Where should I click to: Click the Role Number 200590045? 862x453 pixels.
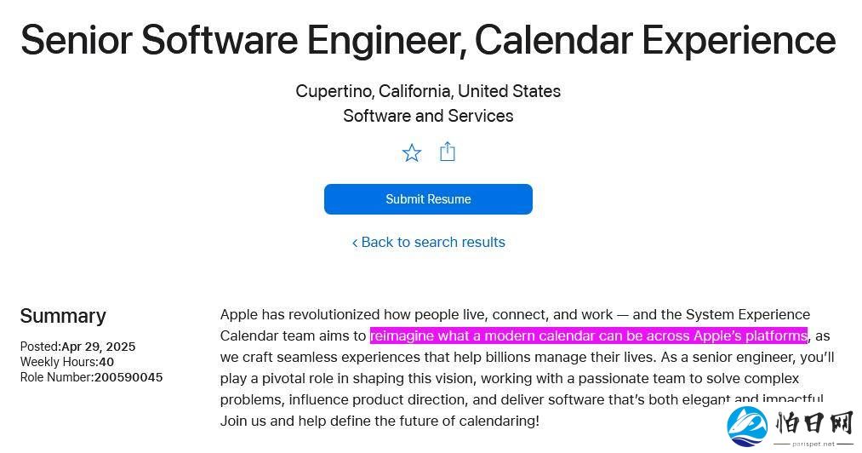point(91,377)
